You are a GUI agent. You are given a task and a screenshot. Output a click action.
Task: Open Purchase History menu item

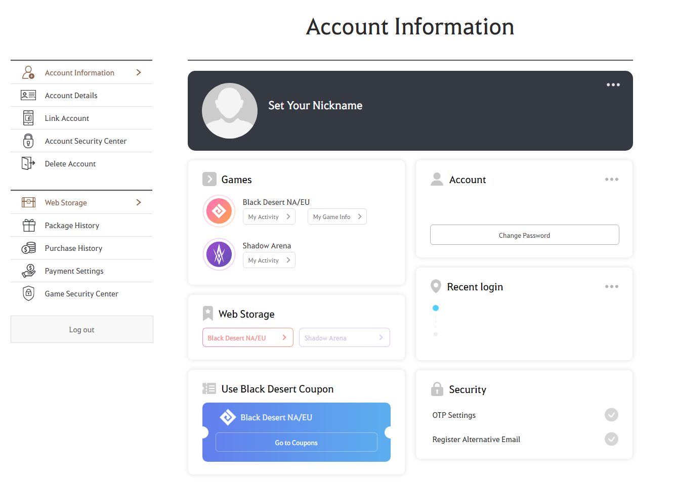tap(81, 248)
